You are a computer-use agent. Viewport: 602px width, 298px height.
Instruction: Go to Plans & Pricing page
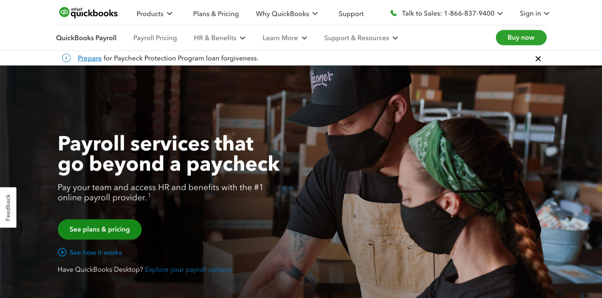pyautogui.click(x=216, y=14)
